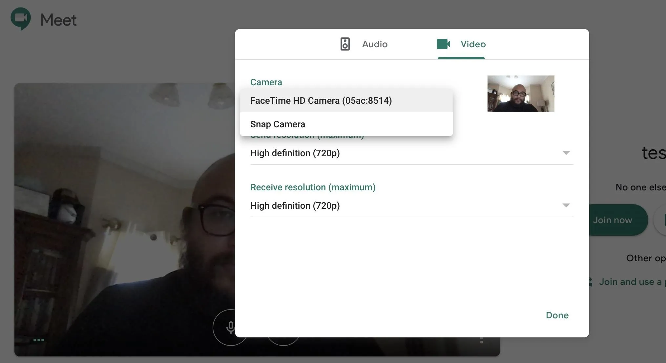Expand the receive resolution dropdown arrow
Screen dimensions: 666x363
566,205
